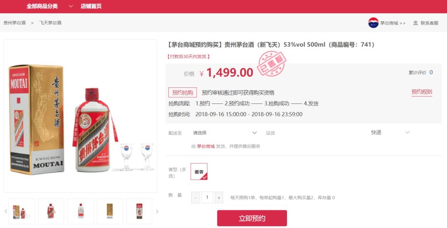
Task: Decrease quantity with the minus button
Action: click(x=195, y=197)
